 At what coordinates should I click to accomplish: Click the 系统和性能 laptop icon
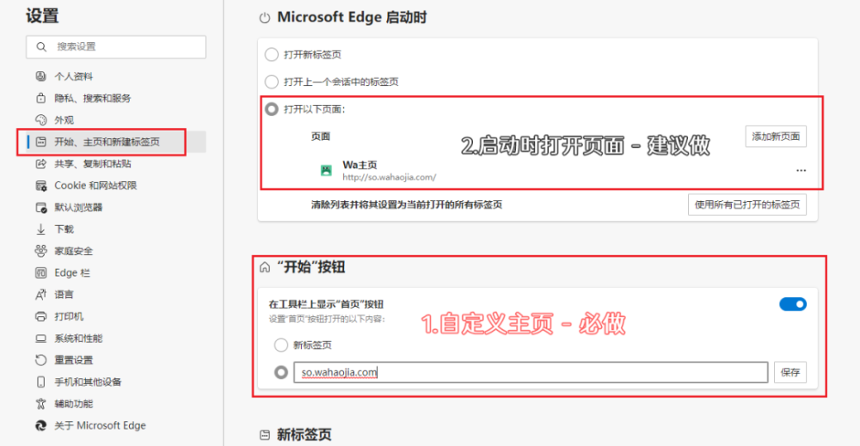pyautogui.click(x=40, y=339)
